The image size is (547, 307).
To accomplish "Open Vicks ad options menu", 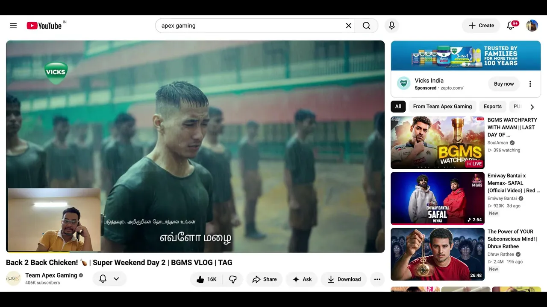I will click(530, 84).
